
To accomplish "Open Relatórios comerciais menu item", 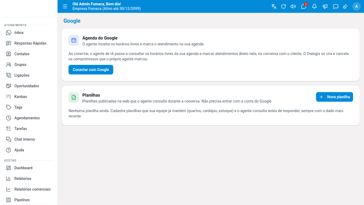I will click(x=29, y=189).
